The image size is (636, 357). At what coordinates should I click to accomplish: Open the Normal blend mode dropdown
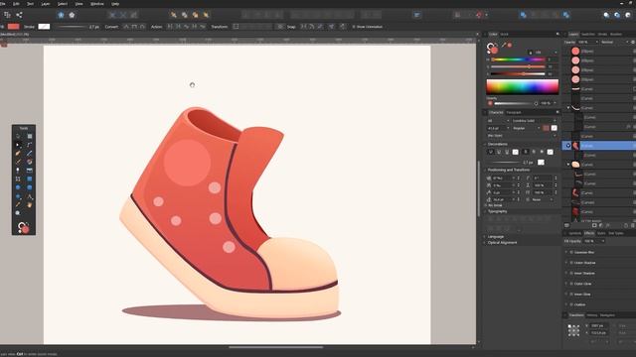tap(615, 42)
